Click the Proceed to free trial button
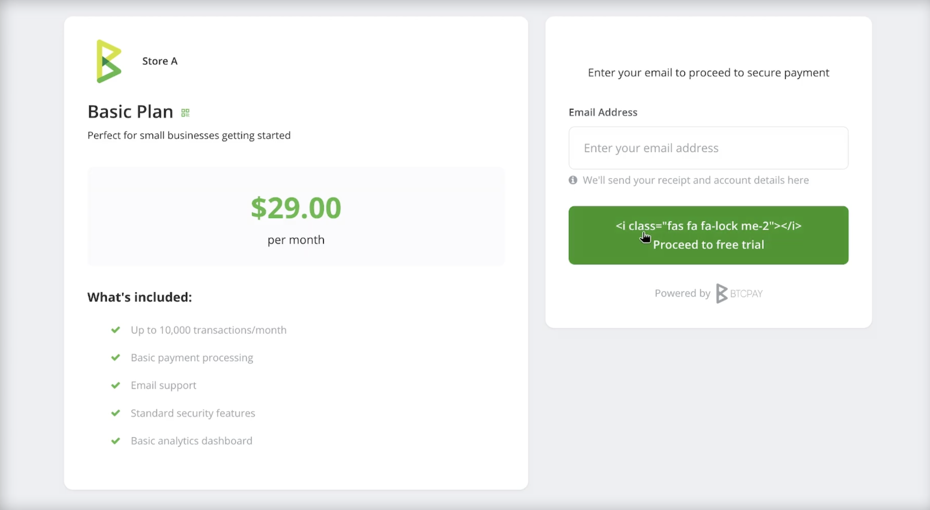 point(708,235)
